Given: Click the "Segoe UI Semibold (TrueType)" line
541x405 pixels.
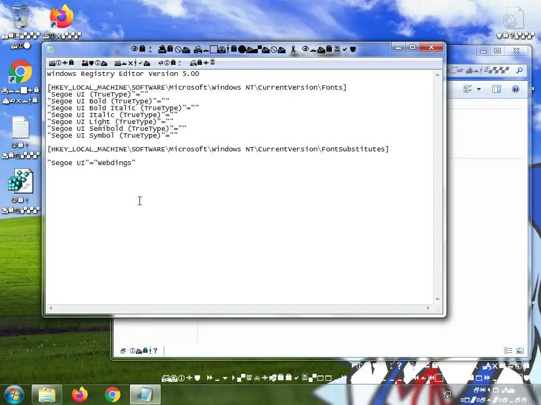Looking at the screenshot, I should tap(117, 129).
